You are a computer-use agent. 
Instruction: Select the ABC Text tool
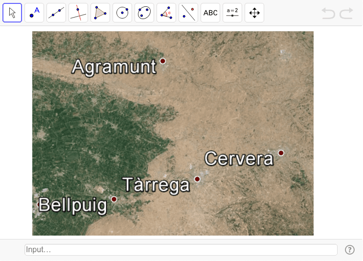tap(210, 13)
